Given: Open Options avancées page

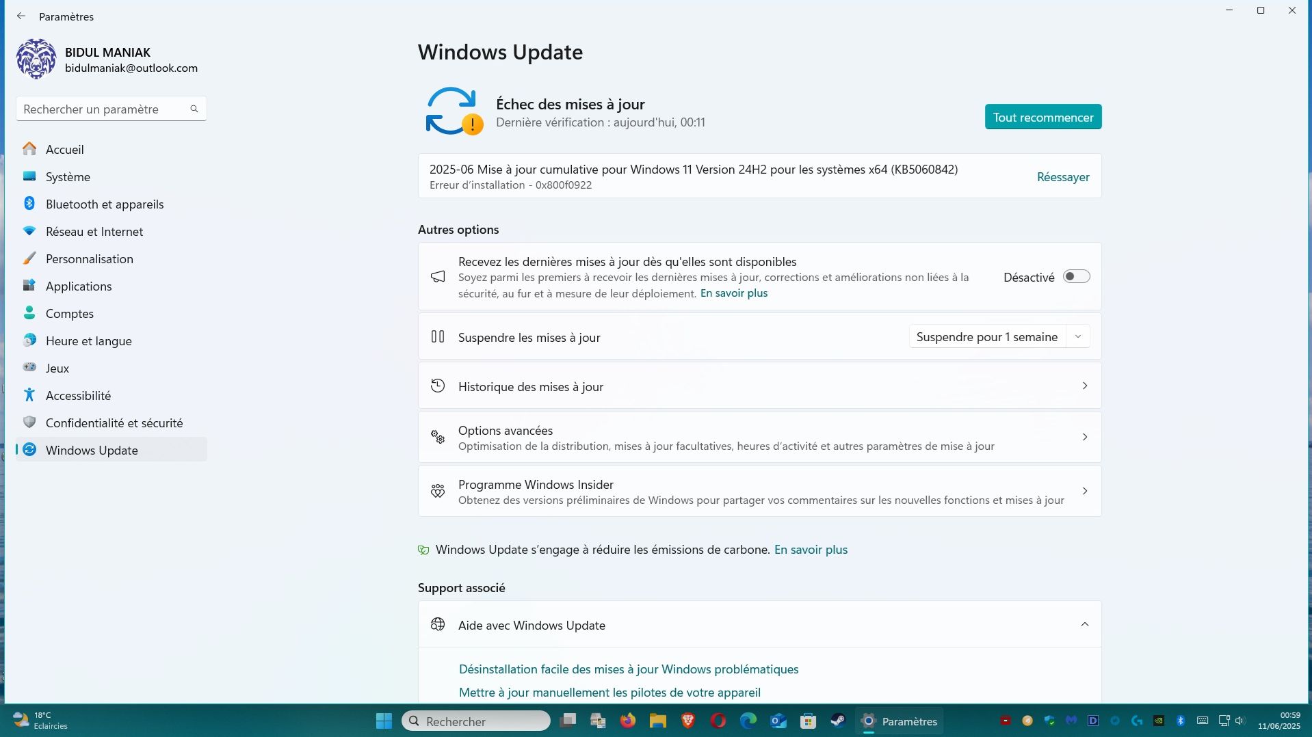Looking at the screenshot, I should 759,438.
